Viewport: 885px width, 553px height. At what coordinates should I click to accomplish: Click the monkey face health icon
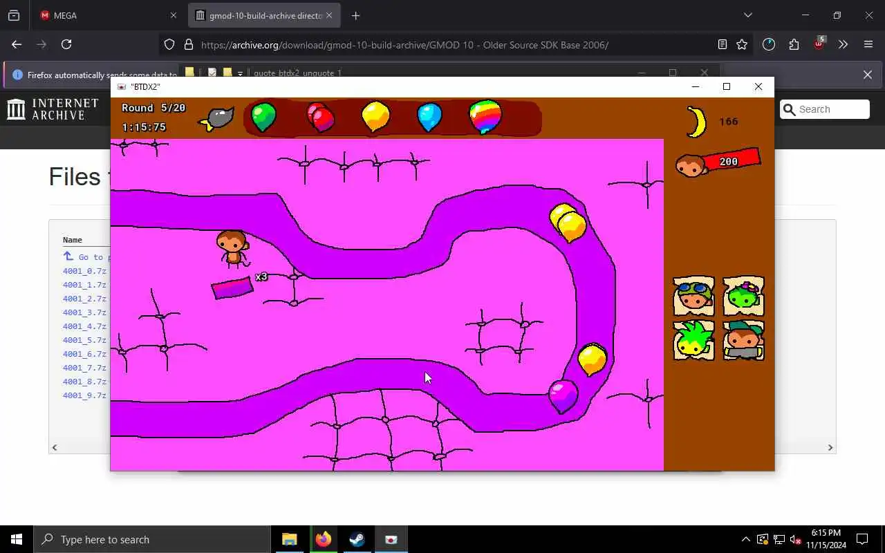pos(691,166)
